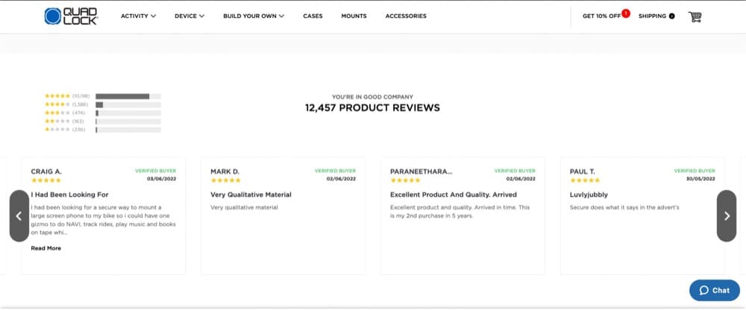Viewport: 746px width, 310px height.
Task: Select the one-star rating row
Action: tap(102, 130)
